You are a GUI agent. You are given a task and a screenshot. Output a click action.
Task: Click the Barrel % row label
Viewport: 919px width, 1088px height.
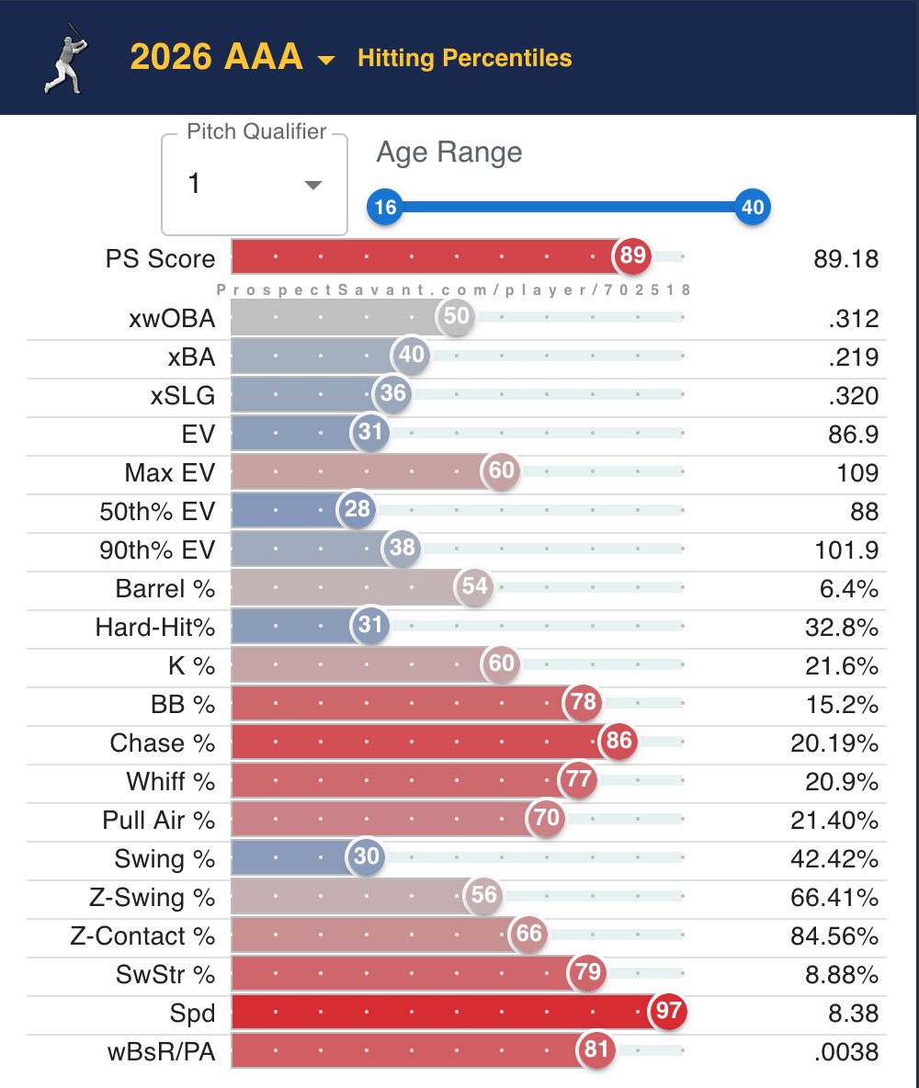pos(165,588)
